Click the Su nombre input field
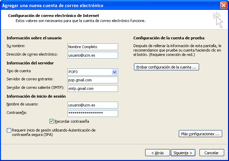Screen dimensions: 229x161 [x=93, y=47]
